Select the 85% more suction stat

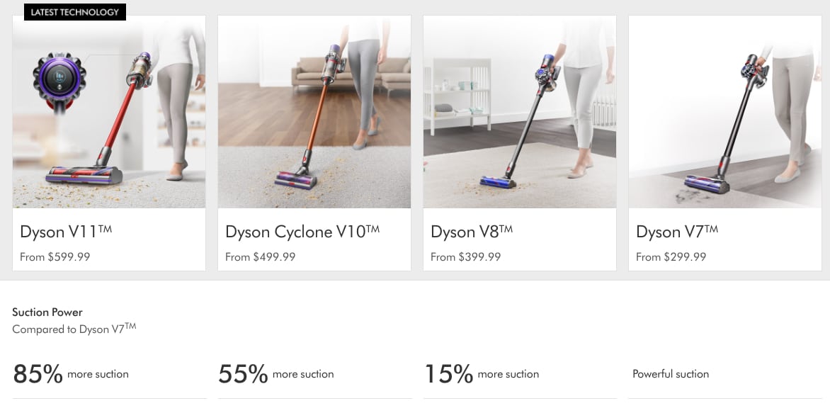tap(71, 373)
